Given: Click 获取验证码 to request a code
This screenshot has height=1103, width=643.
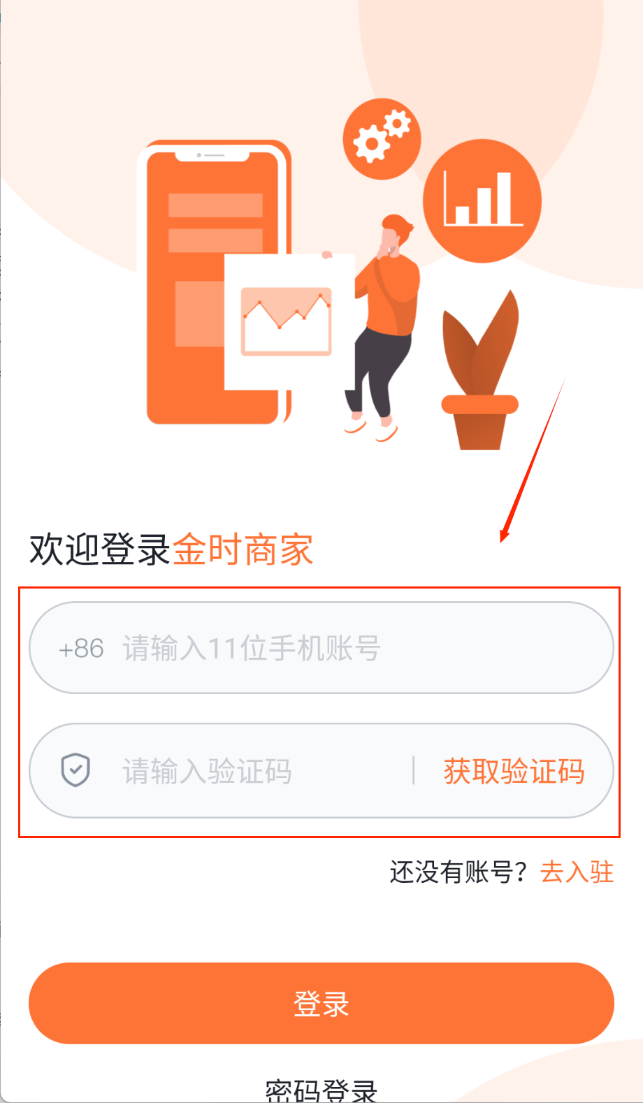Looking at the screenshot, I should (514, 771).
